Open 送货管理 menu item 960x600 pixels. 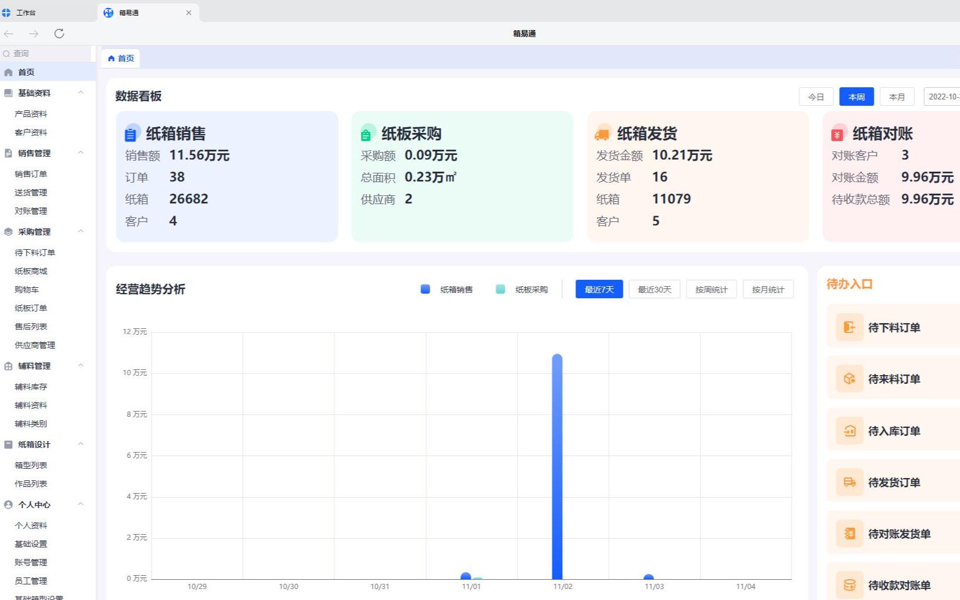[x=31, y=192]
